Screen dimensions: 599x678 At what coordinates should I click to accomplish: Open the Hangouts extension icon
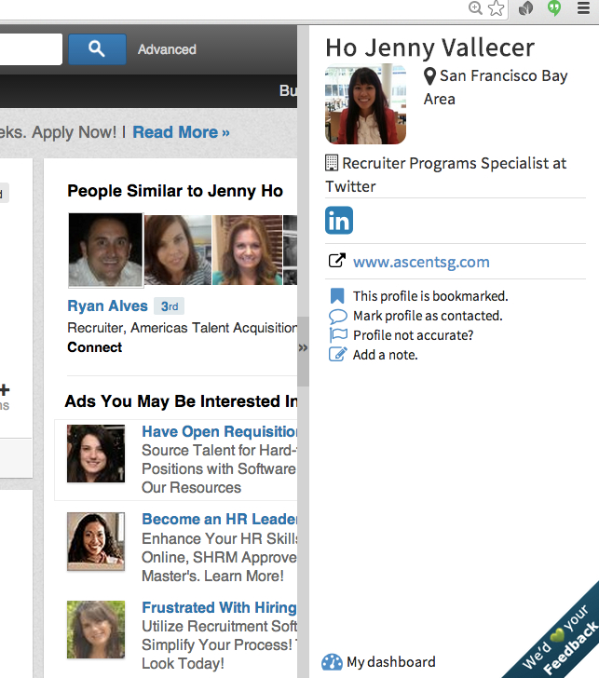click(555, 8)
